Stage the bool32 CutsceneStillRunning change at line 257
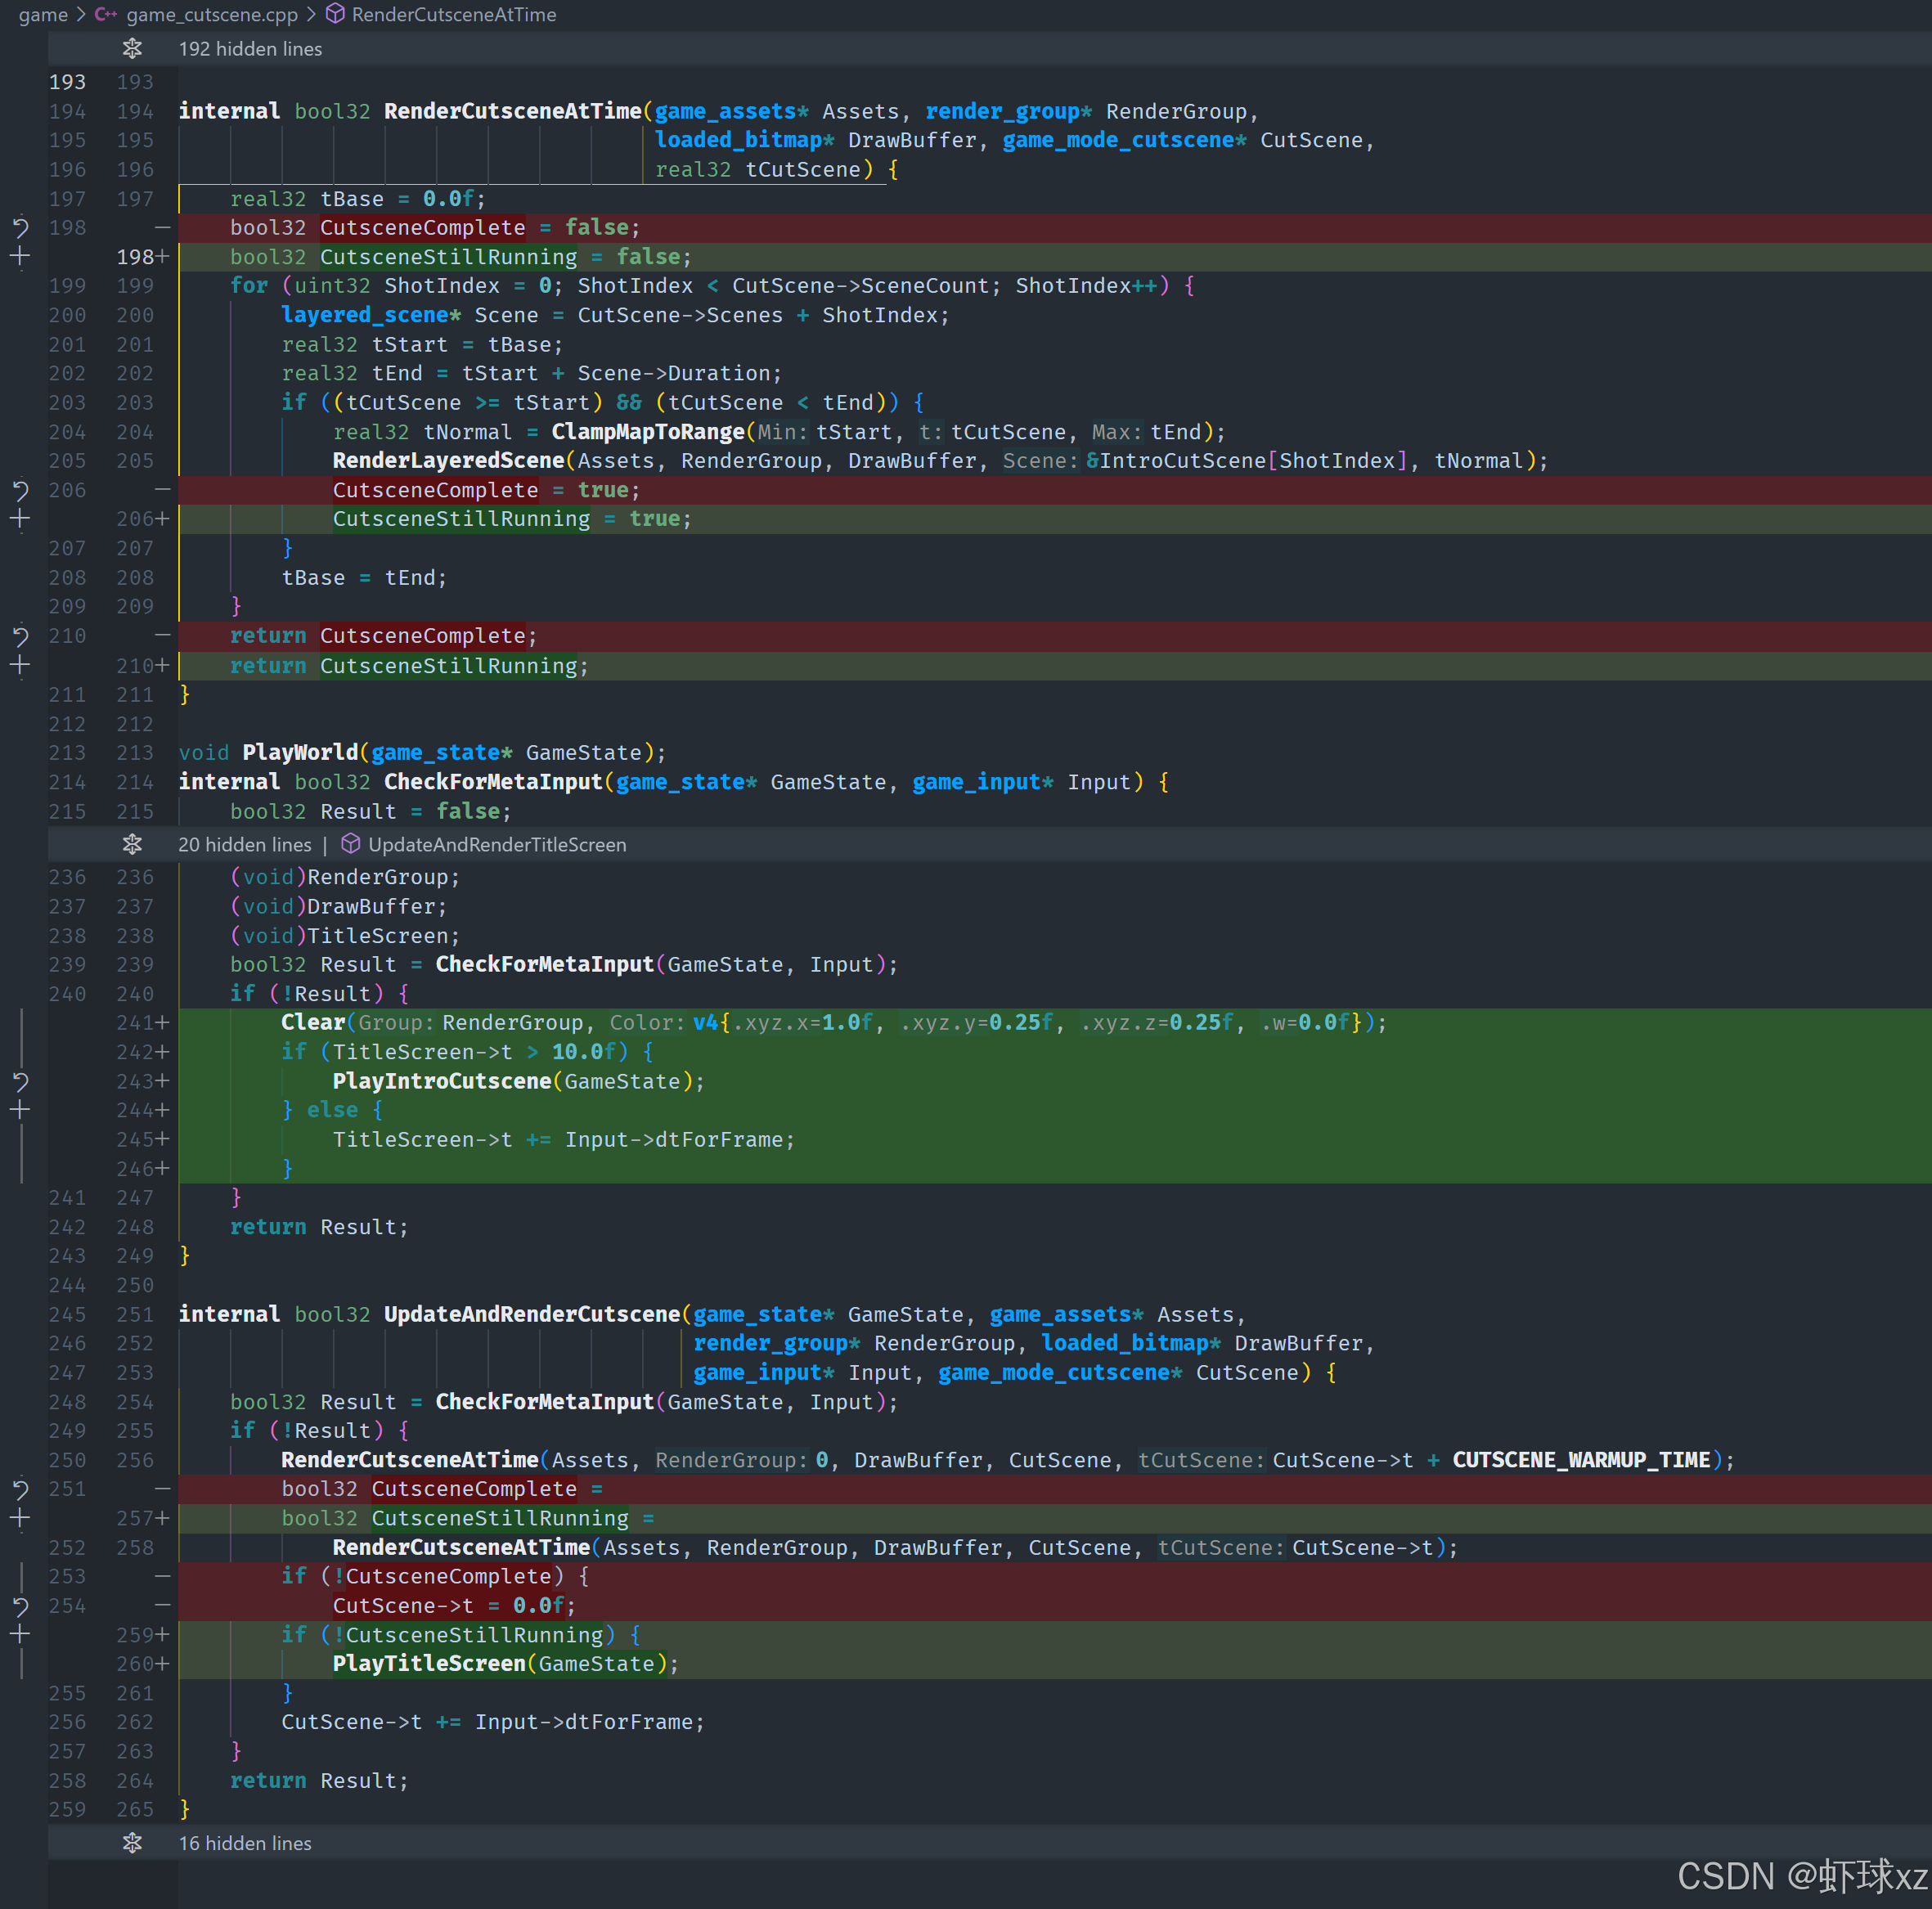 click(20, 1518)
